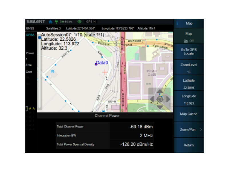Click the blue knob on map zoom slider

(x=40, y=38)
